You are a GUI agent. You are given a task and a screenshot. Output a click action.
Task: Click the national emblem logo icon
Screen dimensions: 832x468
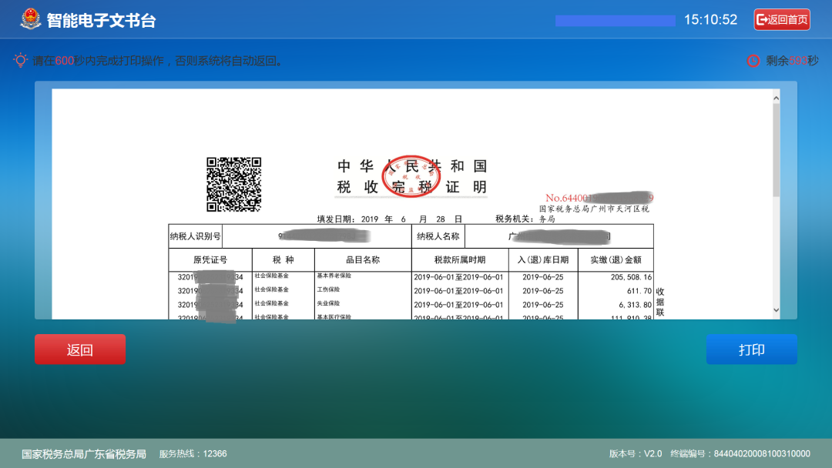(30, 19)
